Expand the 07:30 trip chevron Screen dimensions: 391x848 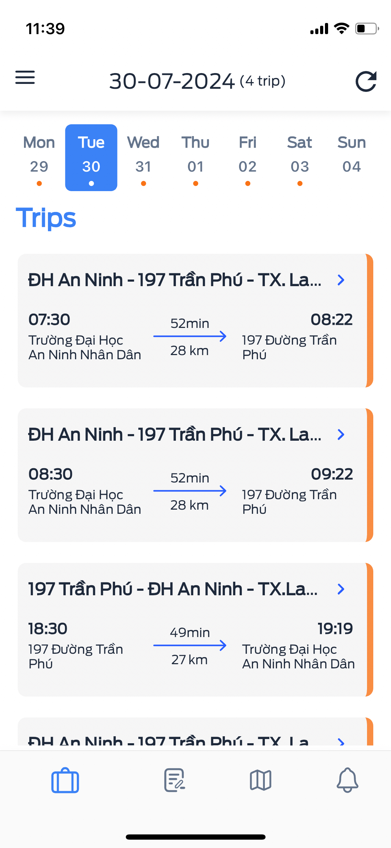(x=341, y=280)
